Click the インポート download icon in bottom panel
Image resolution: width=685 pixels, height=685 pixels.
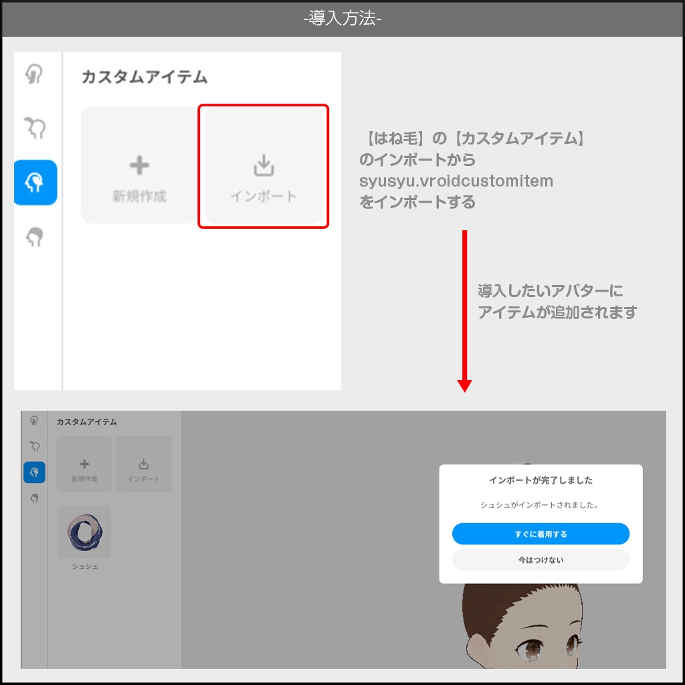tap(143, 458)
